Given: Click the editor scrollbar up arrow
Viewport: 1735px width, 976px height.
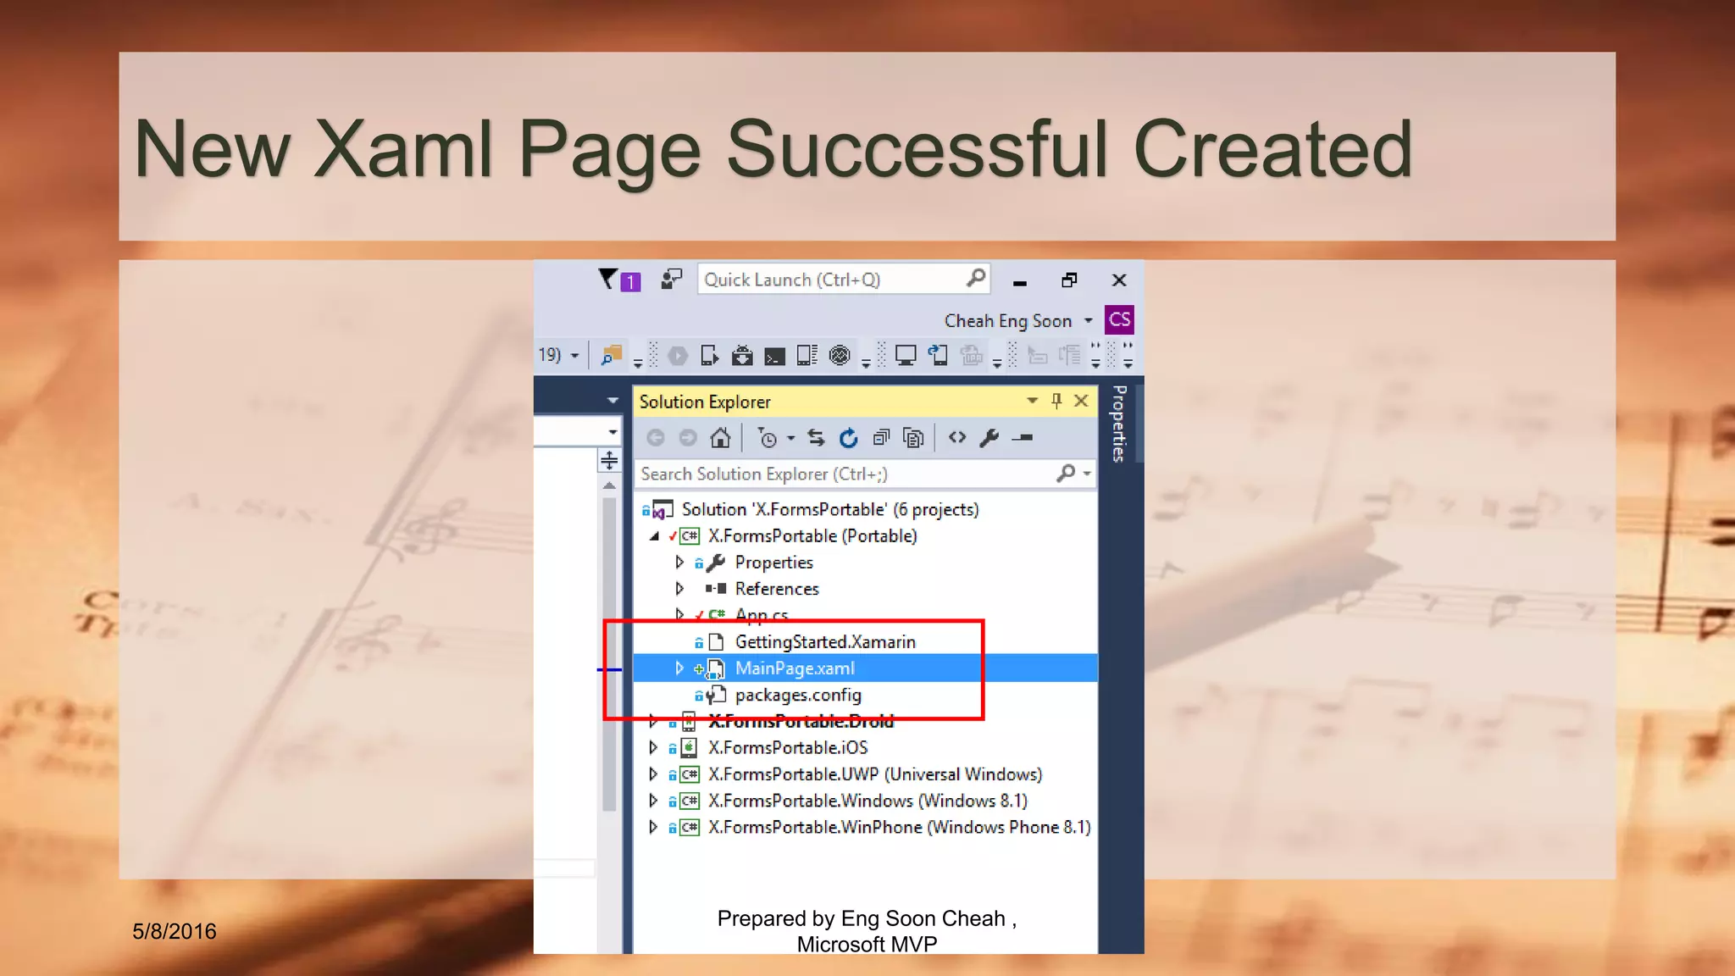Looking at the screenshot, I should 609,486.
